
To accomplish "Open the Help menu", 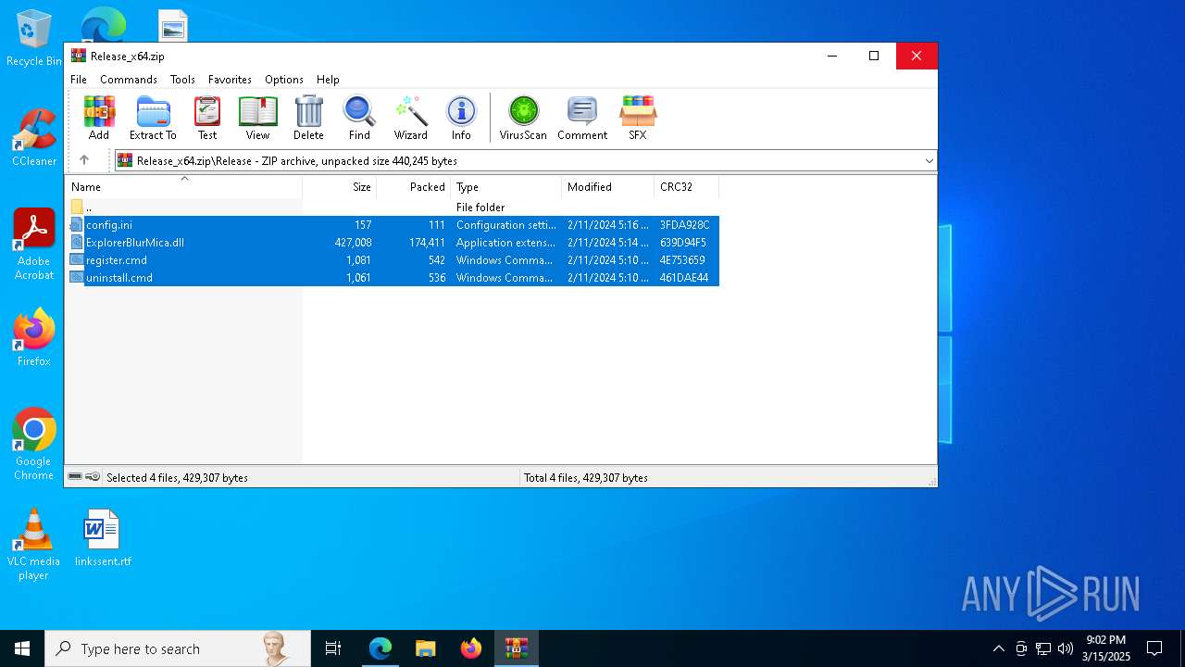I will pos(328,80).
